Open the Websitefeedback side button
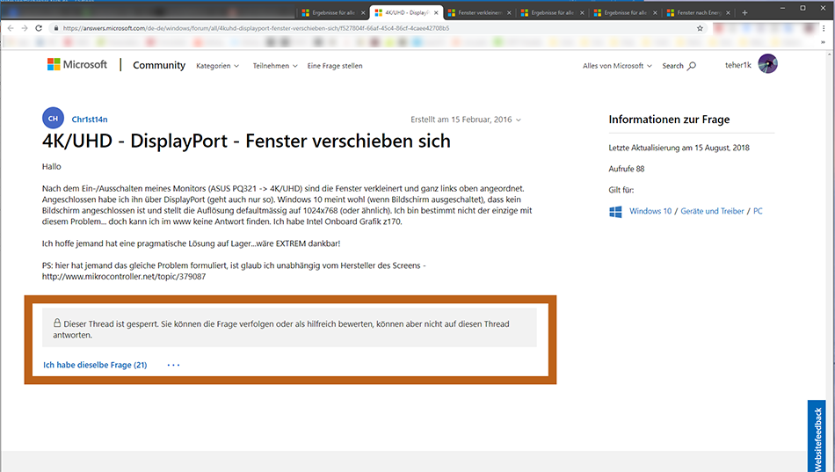This screenshot has height=472, width=835. pos(817,436)
